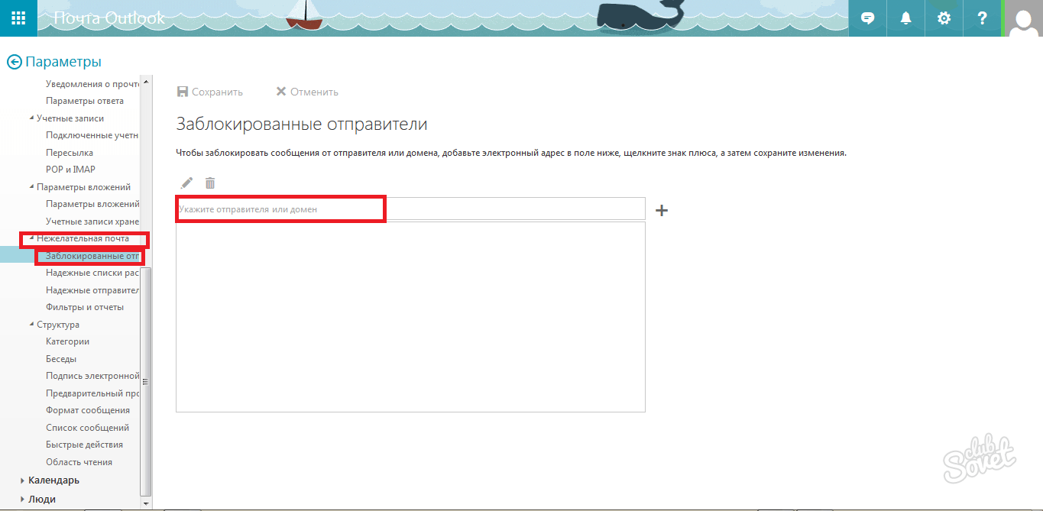The height and width of the screenshot is (511, 1043).
Task: Select the Параметры вложений sub-item
Action: coord(92,204)
